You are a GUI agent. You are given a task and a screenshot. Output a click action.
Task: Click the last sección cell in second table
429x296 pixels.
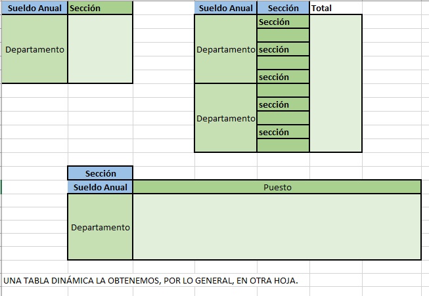[283, 132]
